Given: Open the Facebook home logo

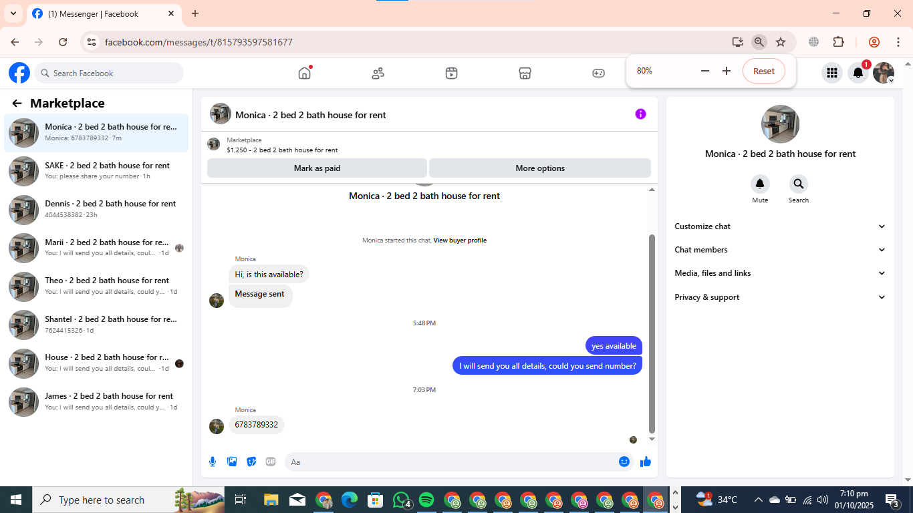Looking at the screenshot, I should tap(19, 73).
